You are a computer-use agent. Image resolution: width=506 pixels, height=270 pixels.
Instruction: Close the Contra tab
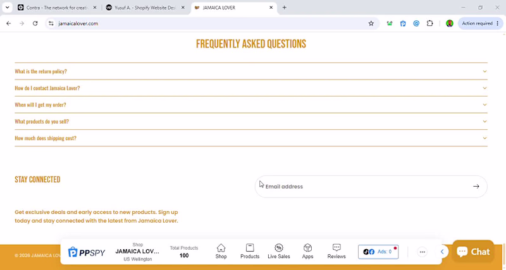click(95, 8)
